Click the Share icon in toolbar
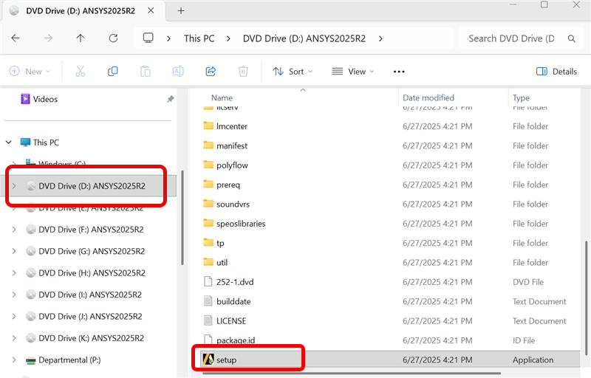591x378 pixels. click(211, 72)
